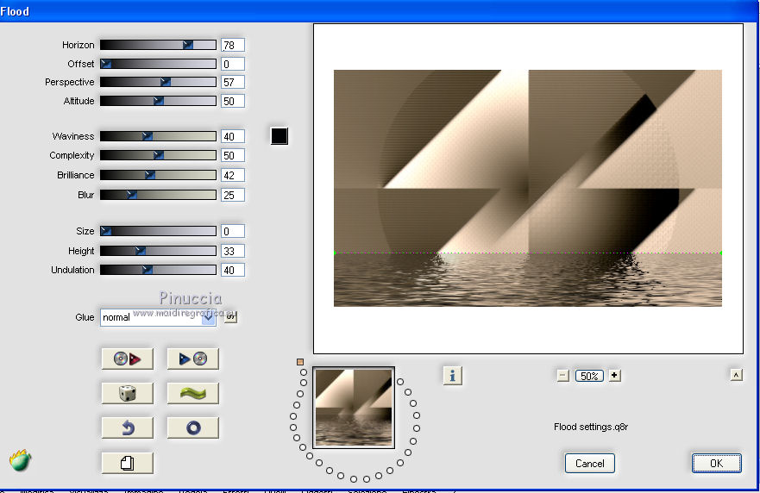Click the Perspective value field showing 57

coord(233,82)
